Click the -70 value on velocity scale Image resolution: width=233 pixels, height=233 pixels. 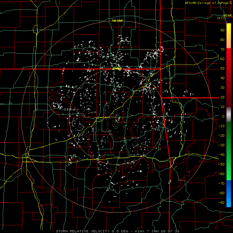coord(221,184)
